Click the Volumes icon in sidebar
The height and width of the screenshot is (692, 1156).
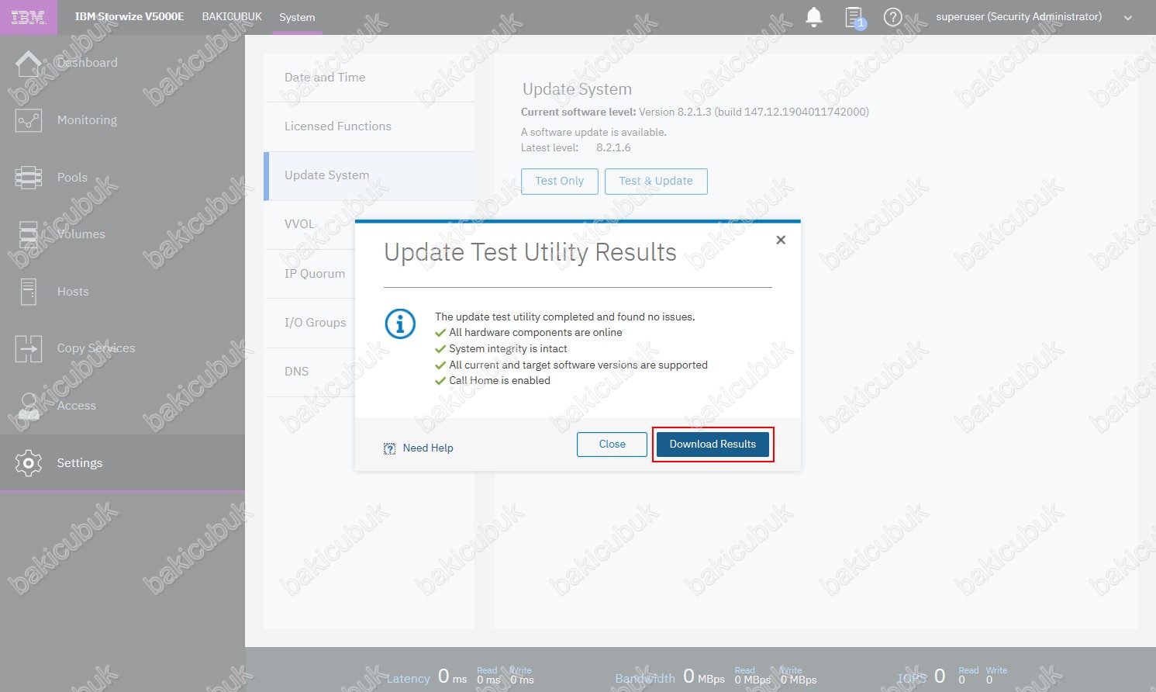pos(29,234)
